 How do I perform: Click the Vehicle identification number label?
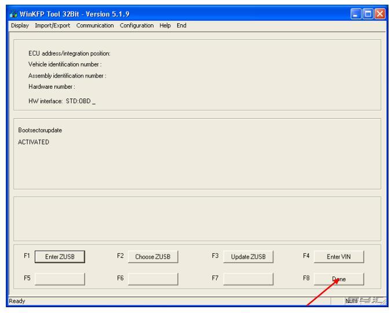point(65,64)
